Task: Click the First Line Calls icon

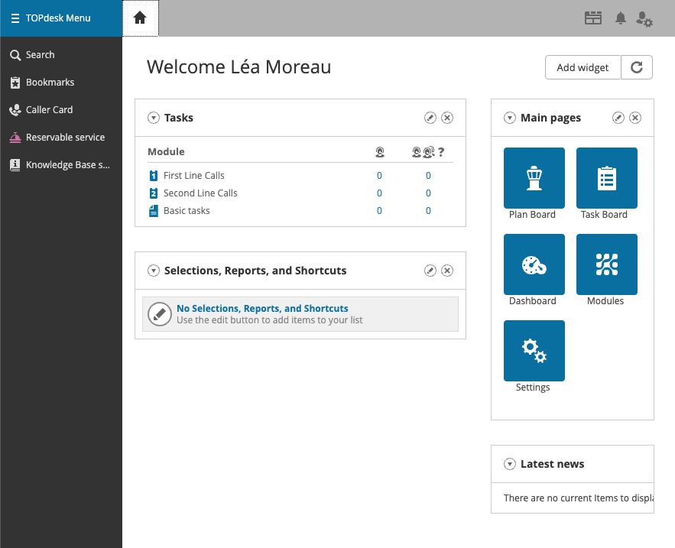Action: [x=153, y=176]
